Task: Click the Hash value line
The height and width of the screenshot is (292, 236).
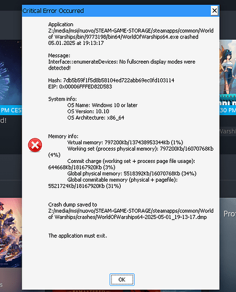Action: point(111,81)
